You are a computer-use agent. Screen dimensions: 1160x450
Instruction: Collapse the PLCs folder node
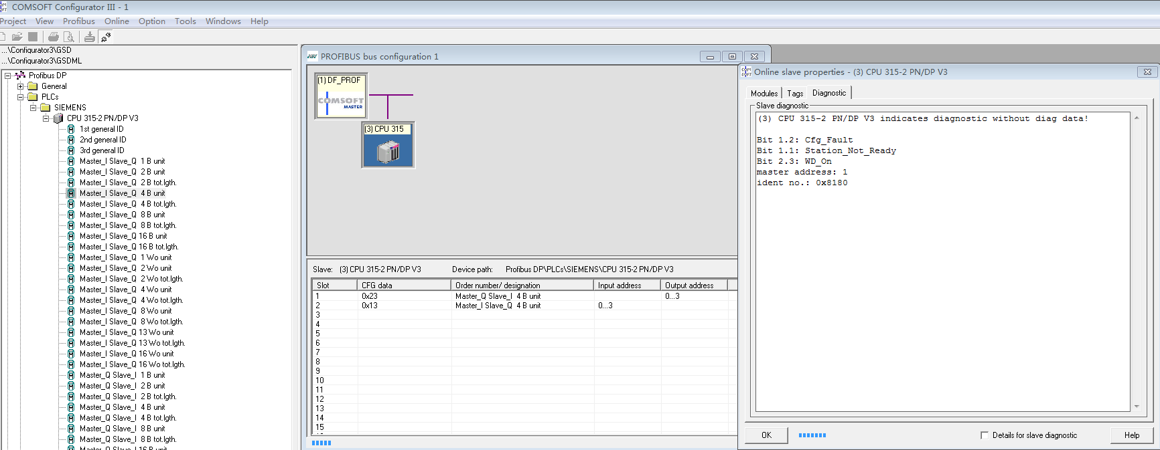click(20, 97)
